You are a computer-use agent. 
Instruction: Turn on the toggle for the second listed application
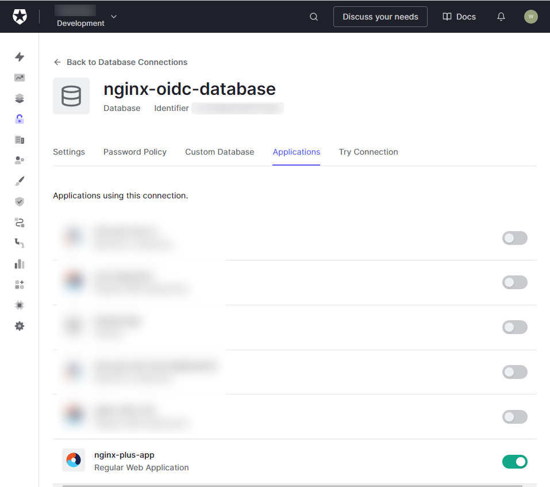514,282
